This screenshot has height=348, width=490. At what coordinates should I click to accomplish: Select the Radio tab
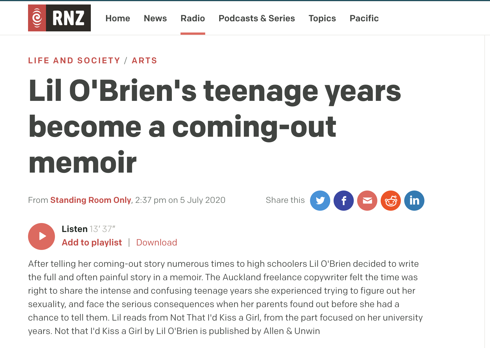(193, 18)
